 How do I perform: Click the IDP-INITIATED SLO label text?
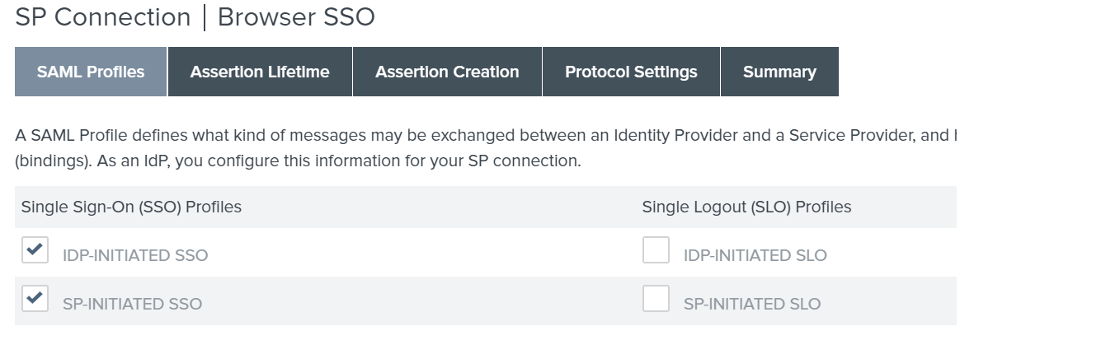coord(755,255)
